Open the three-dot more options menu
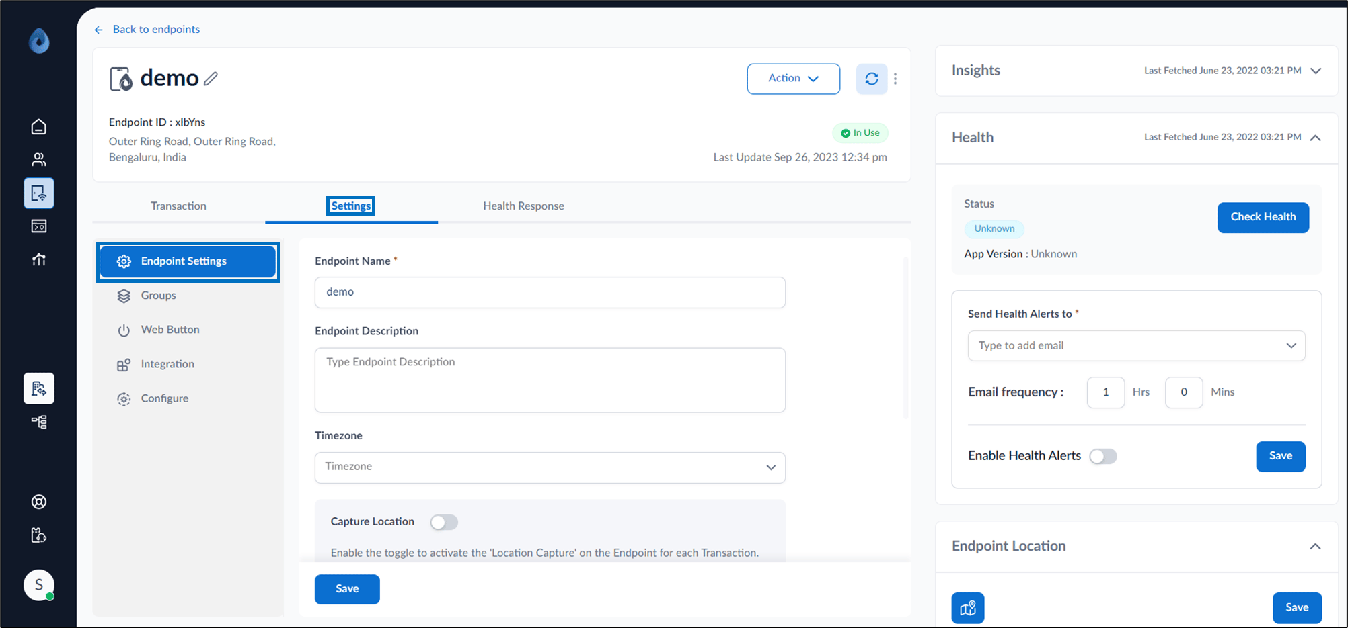 895,79
